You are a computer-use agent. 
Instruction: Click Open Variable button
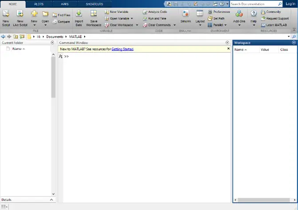pyautogui.click(x=117, y=19)
